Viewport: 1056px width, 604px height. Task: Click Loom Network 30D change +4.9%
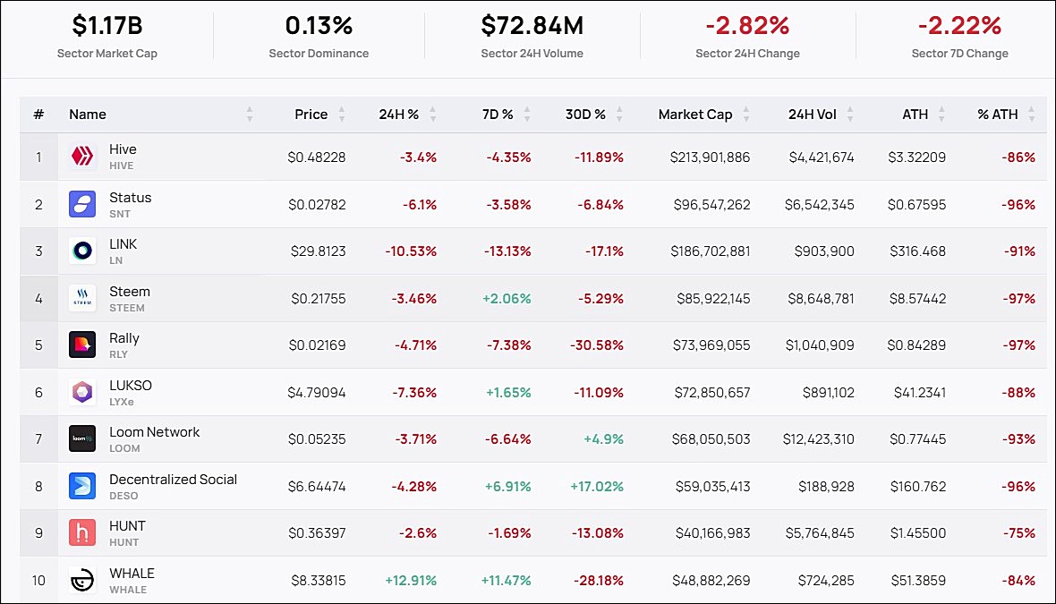pyautogui.click(x=603, y=439)
